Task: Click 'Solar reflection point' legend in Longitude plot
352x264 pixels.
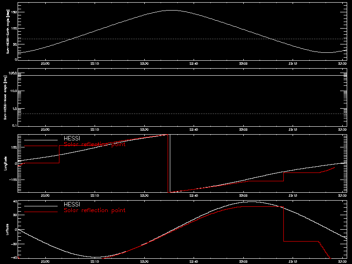Action: point(95,144)
